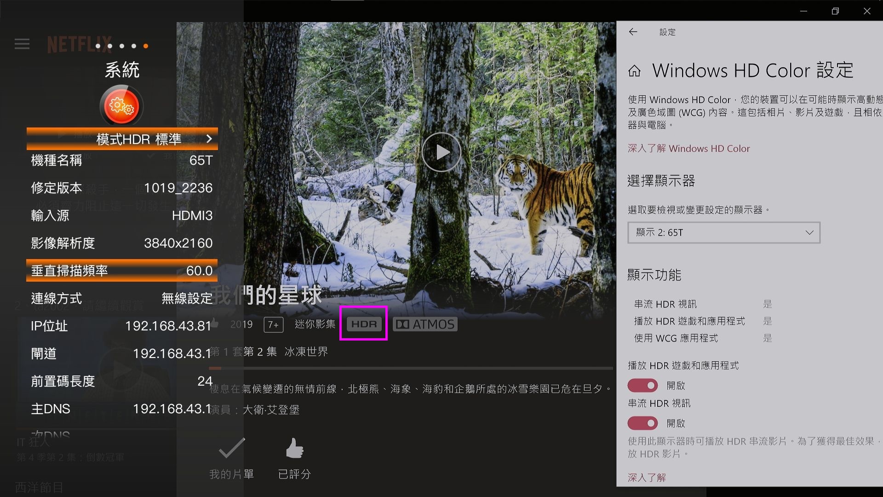Minimize the Settings window
Image resolution: width=883 pixels, height=497 pixels.
point(804,11)
